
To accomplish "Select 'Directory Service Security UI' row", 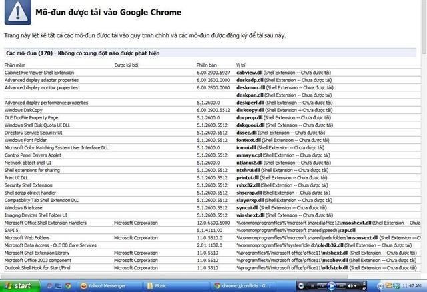I will click(33, 133).
